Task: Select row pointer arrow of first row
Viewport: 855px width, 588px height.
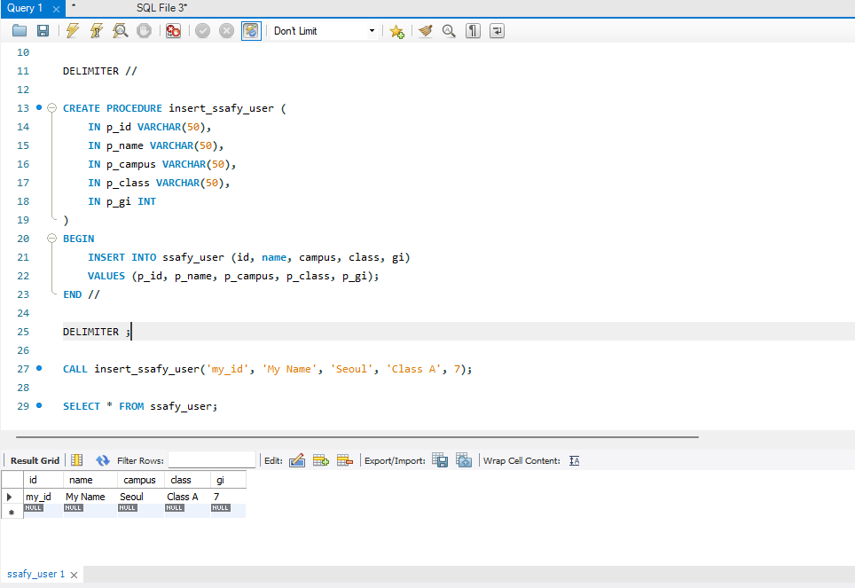Action: [x=10, y=497]
